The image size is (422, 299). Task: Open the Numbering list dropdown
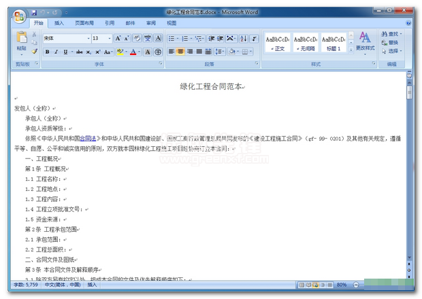(191, 39)
